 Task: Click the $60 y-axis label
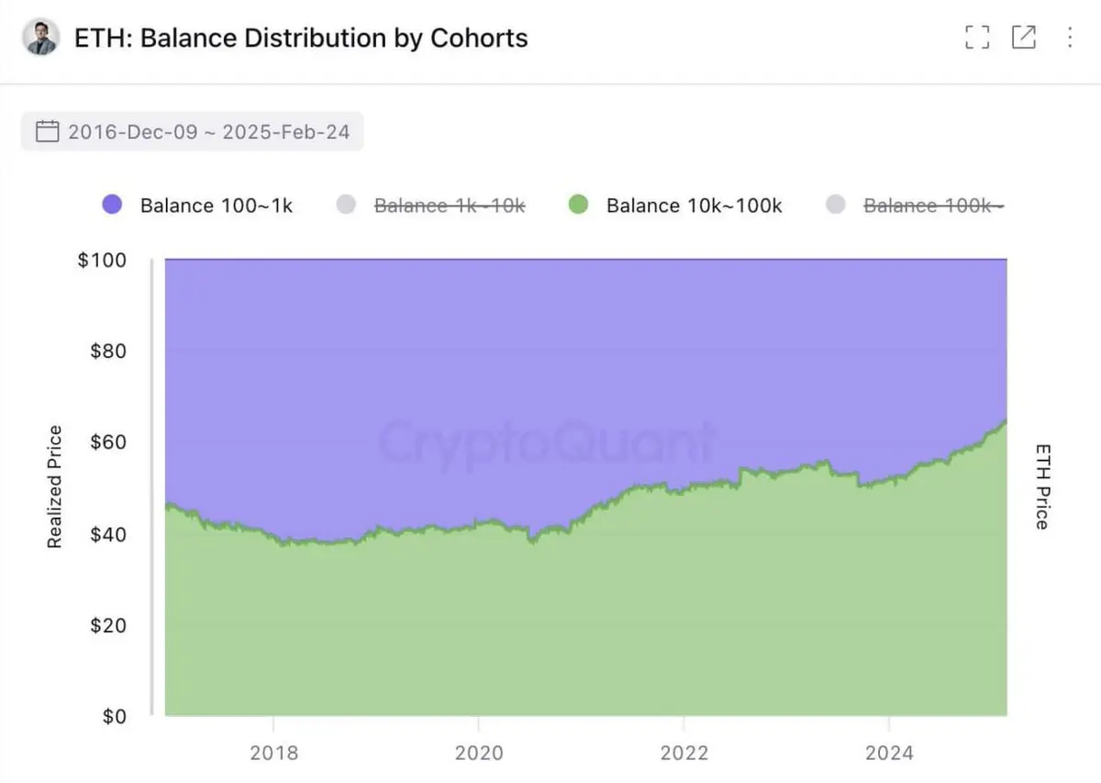pos(108,442)
